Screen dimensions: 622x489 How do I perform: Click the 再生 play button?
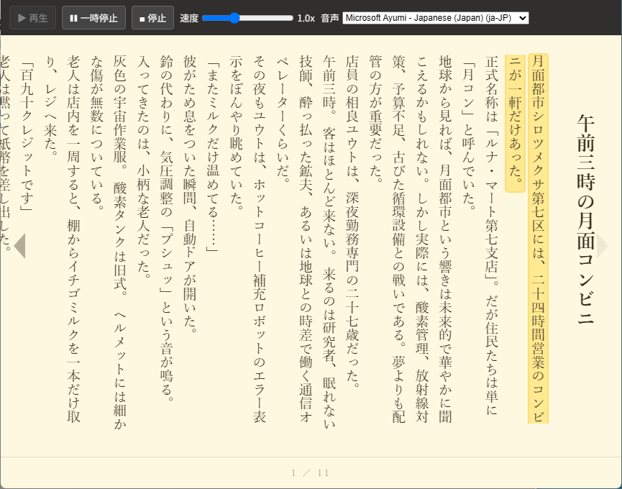[x=32, y=18]
